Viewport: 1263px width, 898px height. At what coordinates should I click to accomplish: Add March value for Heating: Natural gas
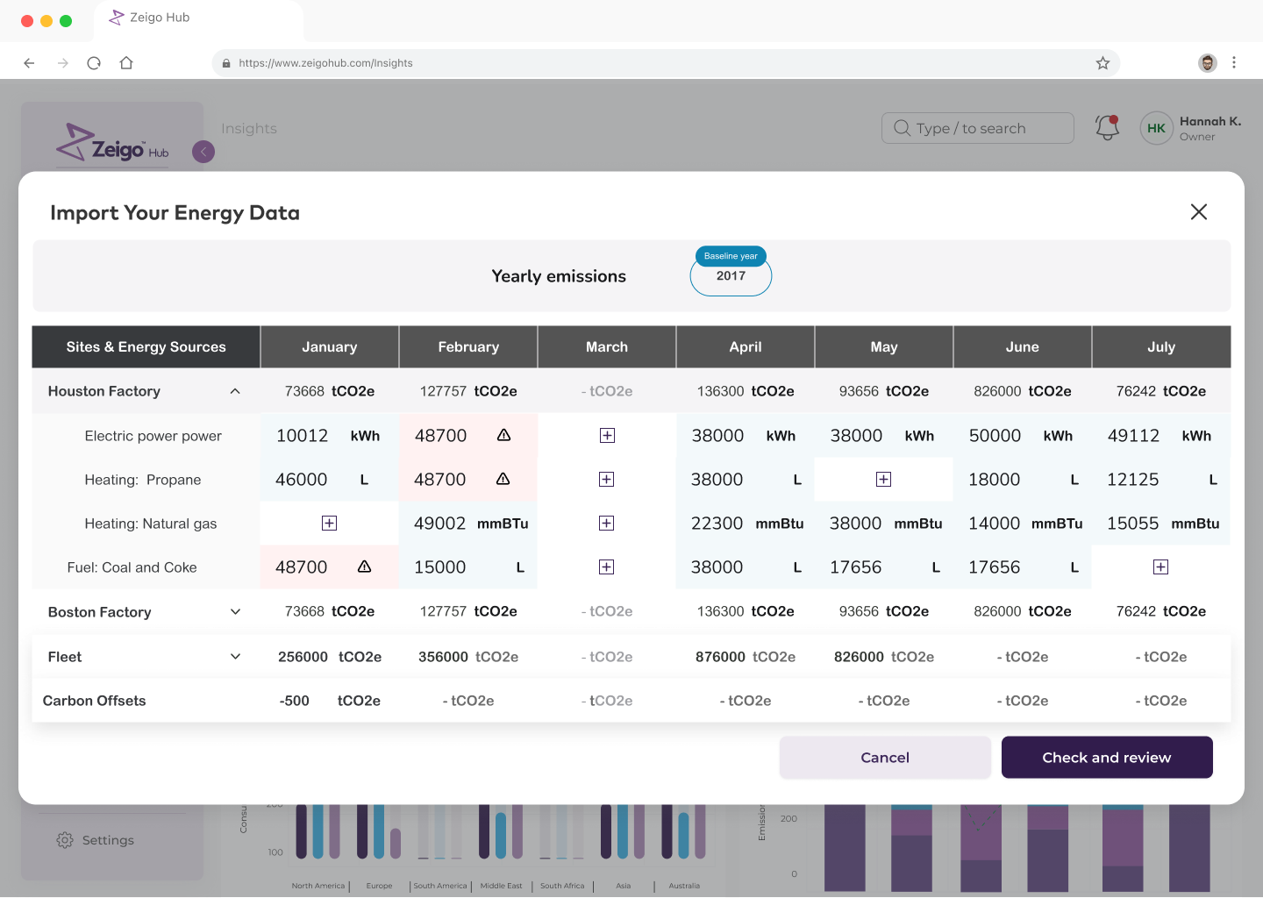[607, 524]
